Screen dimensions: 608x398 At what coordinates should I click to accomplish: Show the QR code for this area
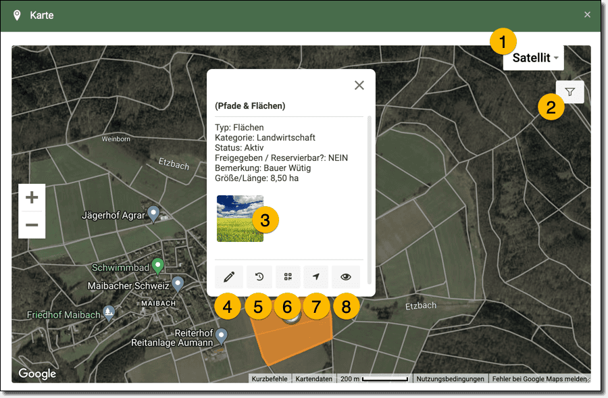[288, 276]
